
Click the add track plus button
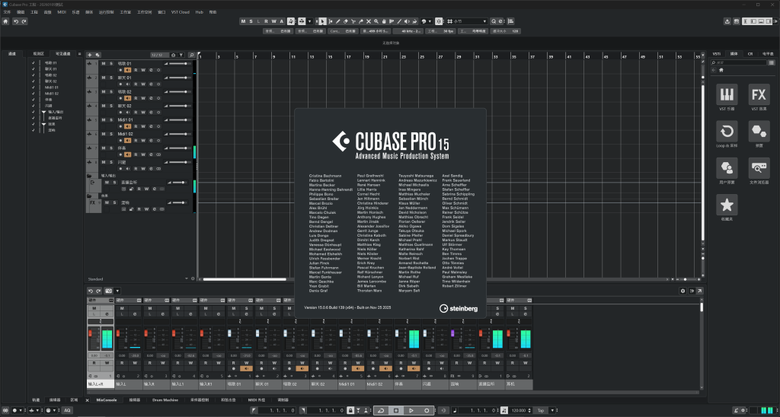[x=90, y=55]
